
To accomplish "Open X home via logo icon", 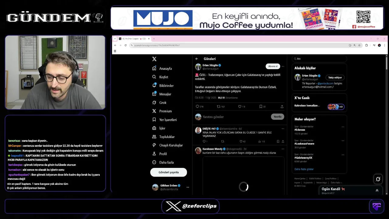I will tap(154, 59).
